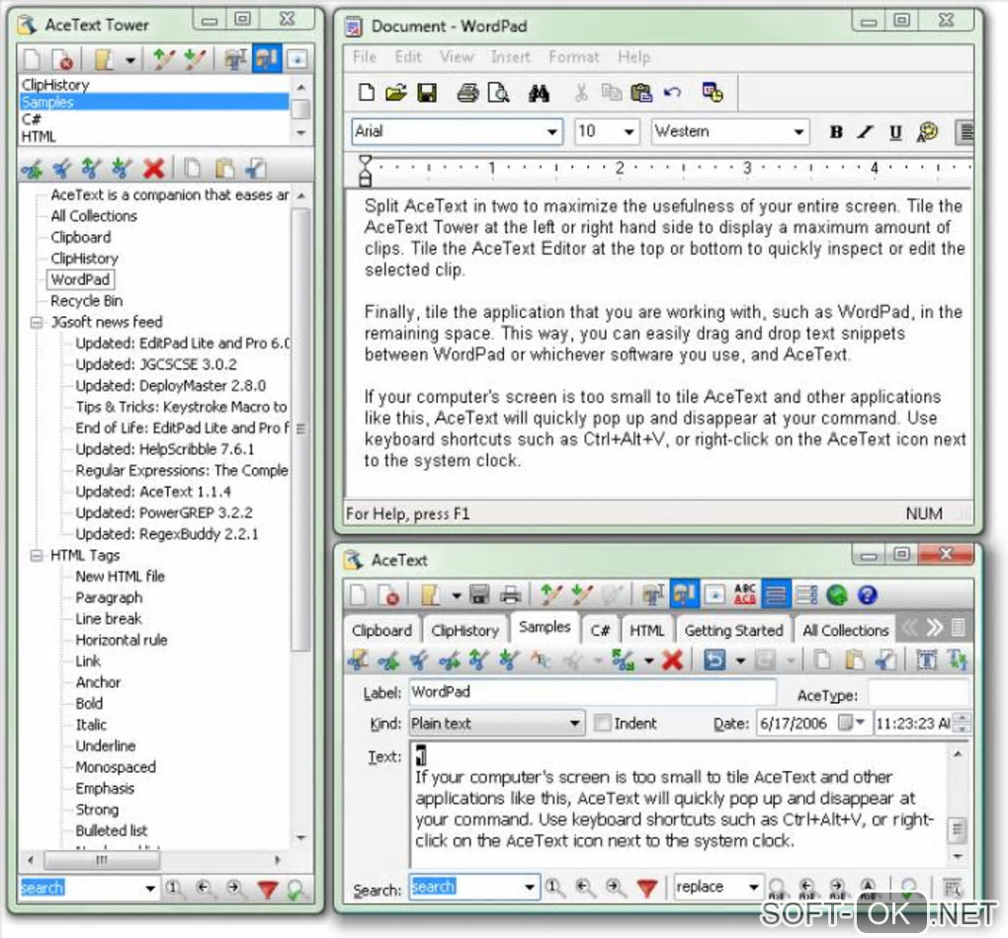
Task: Click the Print icon in AceText toolbar
Action: 511,595
